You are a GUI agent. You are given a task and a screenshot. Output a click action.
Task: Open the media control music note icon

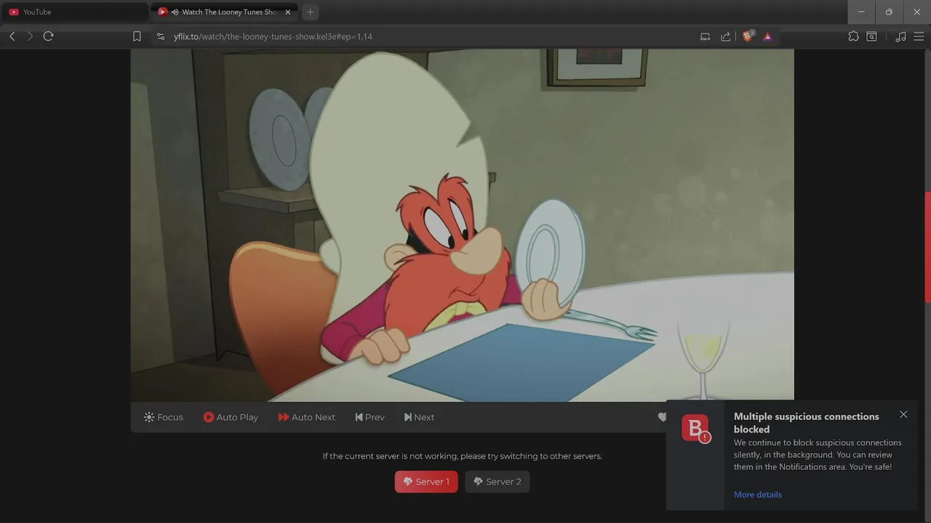tap(900, 36)
